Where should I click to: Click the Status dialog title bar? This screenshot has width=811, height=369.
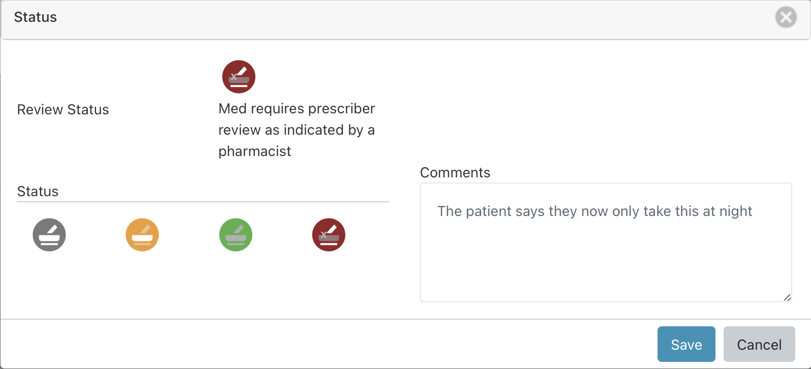(35, 17)
